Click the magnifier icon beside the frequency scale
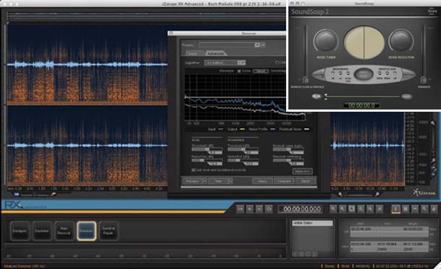The height and width of the screenshot is (269, 441). 432,123
